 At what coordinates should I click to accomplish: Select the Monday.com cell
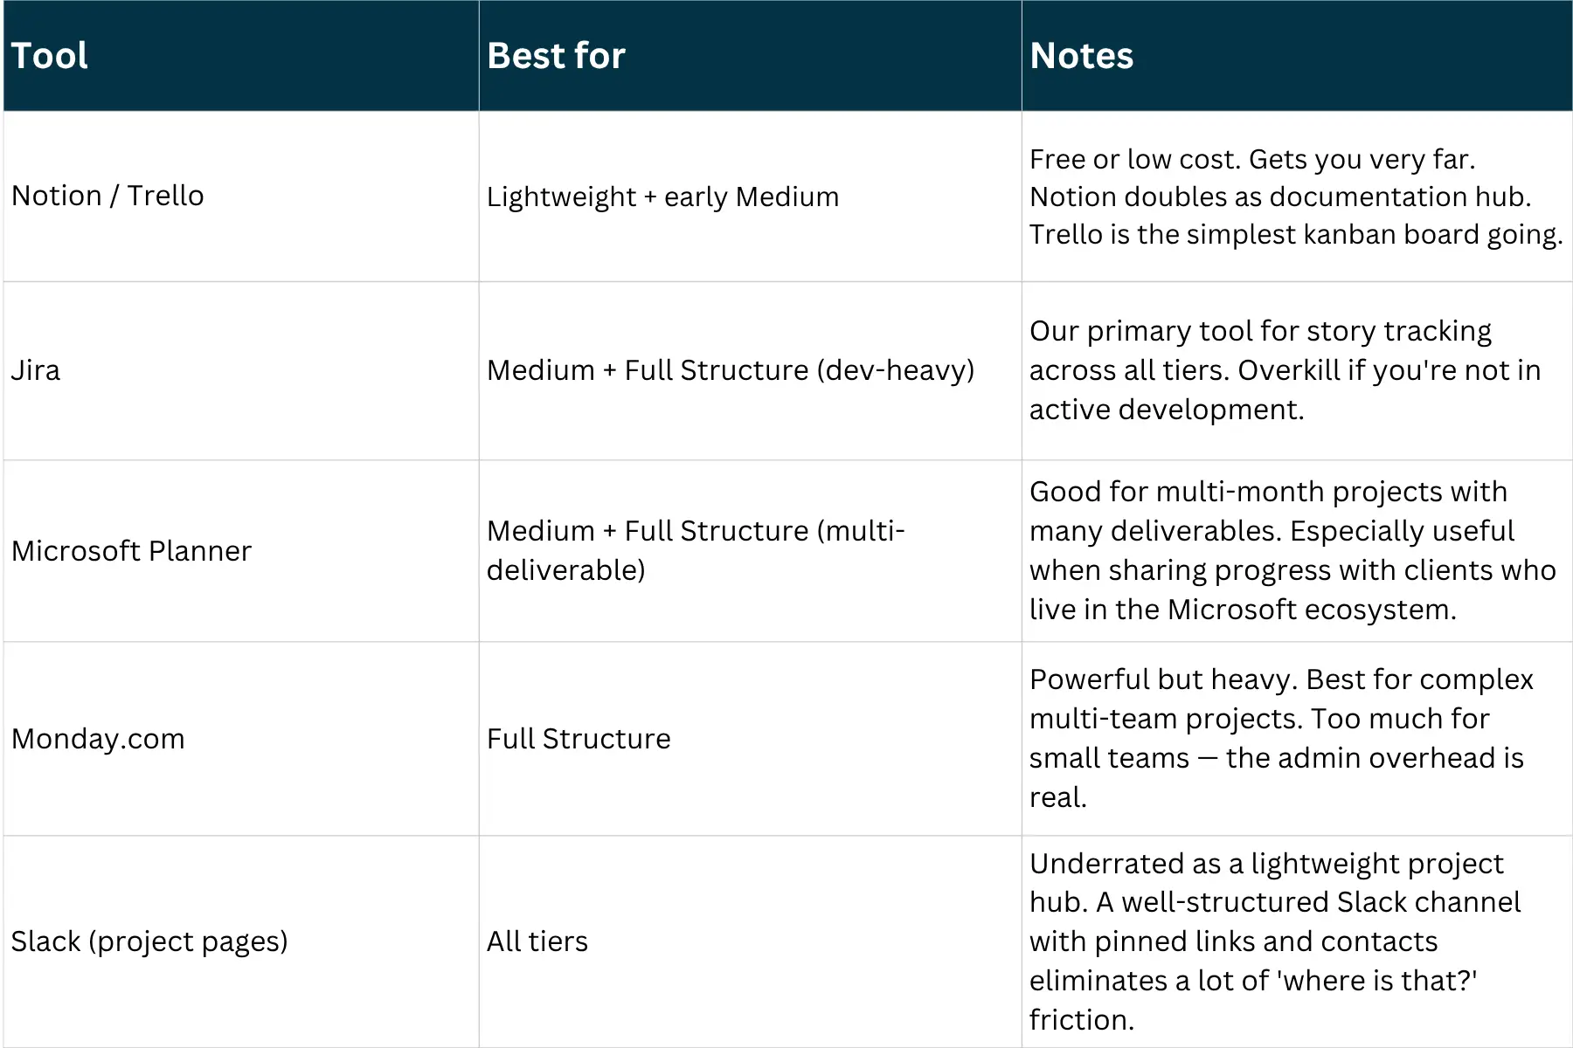tap(241, 739)
